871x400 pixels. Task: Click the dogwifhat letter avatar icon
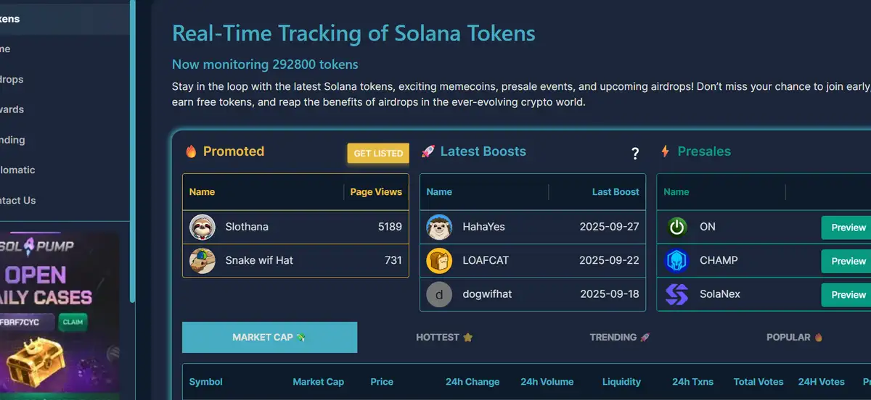[x=439, y=294]
